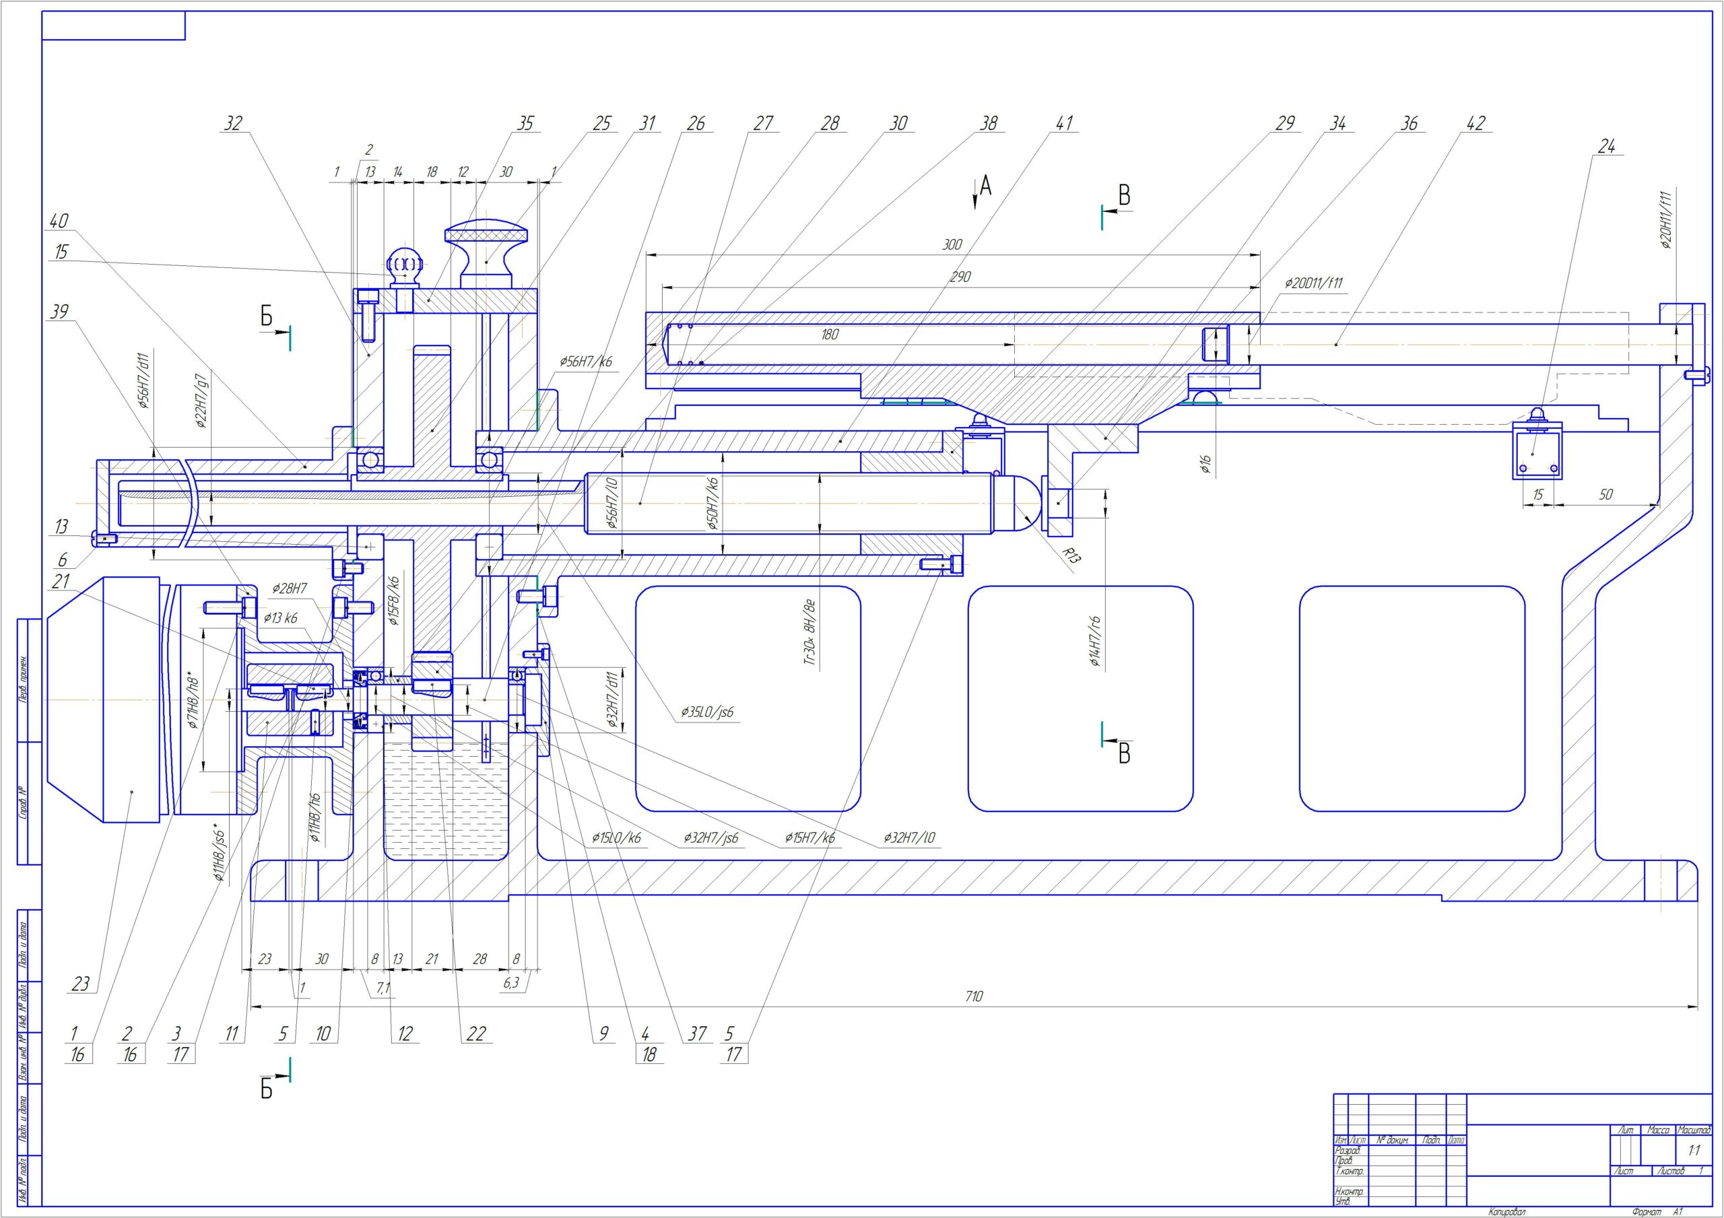Select the Масса title block heading
The image size is (1724, 1218).
[x=1659, y=1130]
